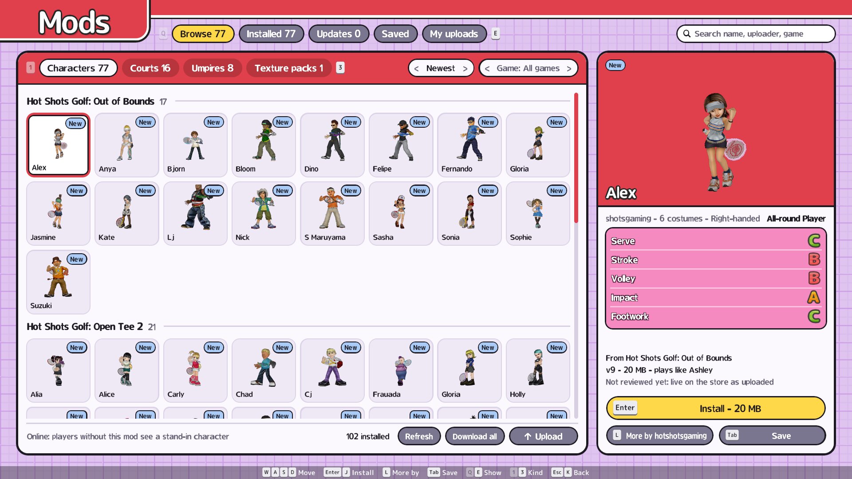Select the Bjorn character card
852x479 pixels.
pyautogui.click(x=195, y=145)
